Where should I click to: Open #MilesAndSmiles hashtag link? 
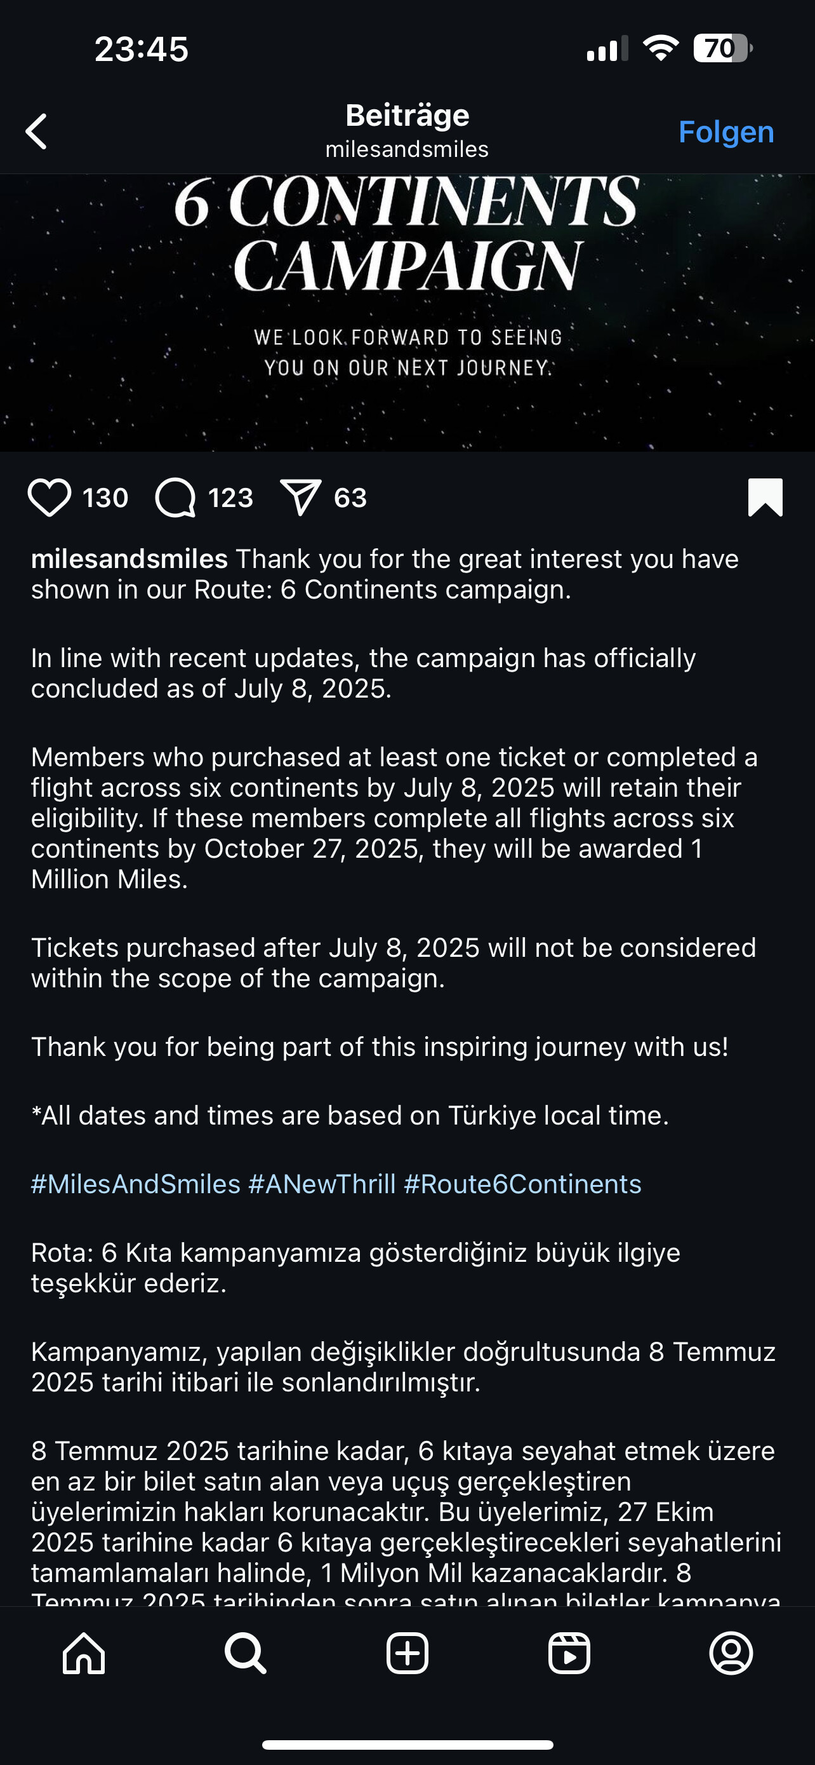(135, 1184)
